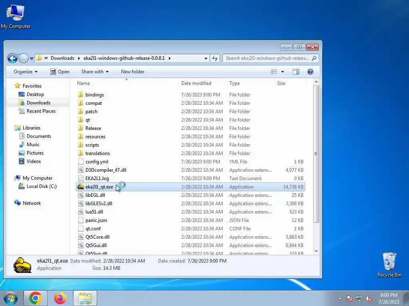Select Desktop in the navigation pane
The width and height of the screenshot is (409, 306).
click(35, 94)
